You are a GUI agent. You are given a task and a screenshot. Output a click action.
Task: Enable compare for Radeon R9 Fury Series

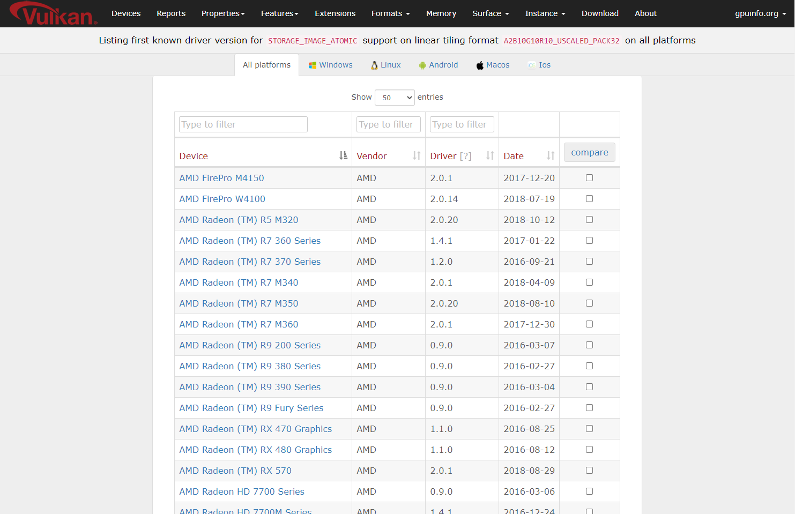(589, 407)
